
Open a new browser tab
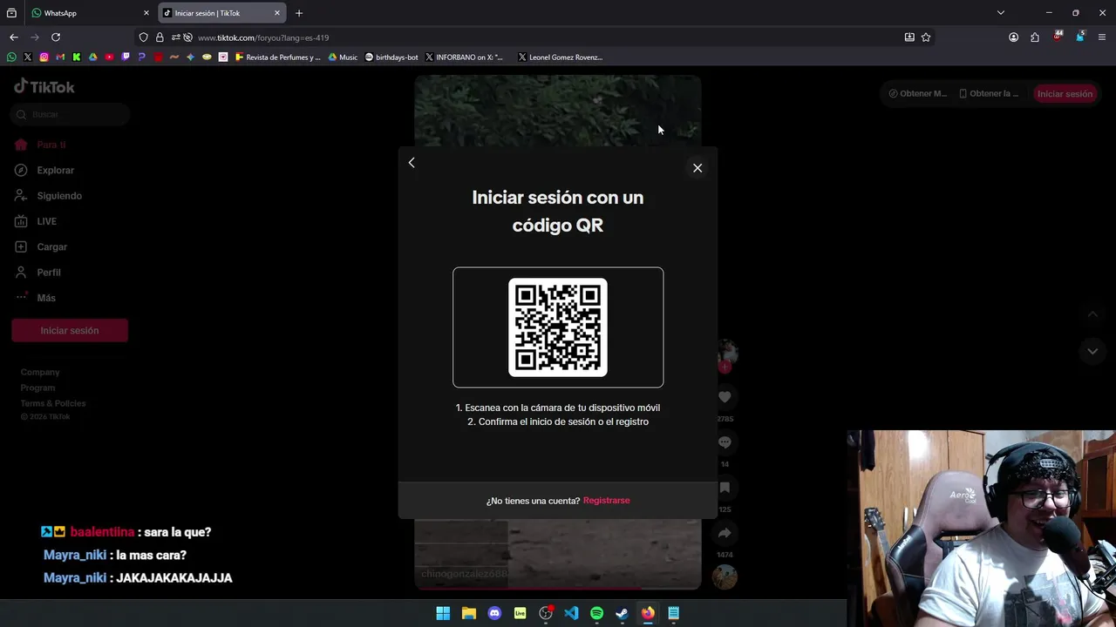coord(299,13)
